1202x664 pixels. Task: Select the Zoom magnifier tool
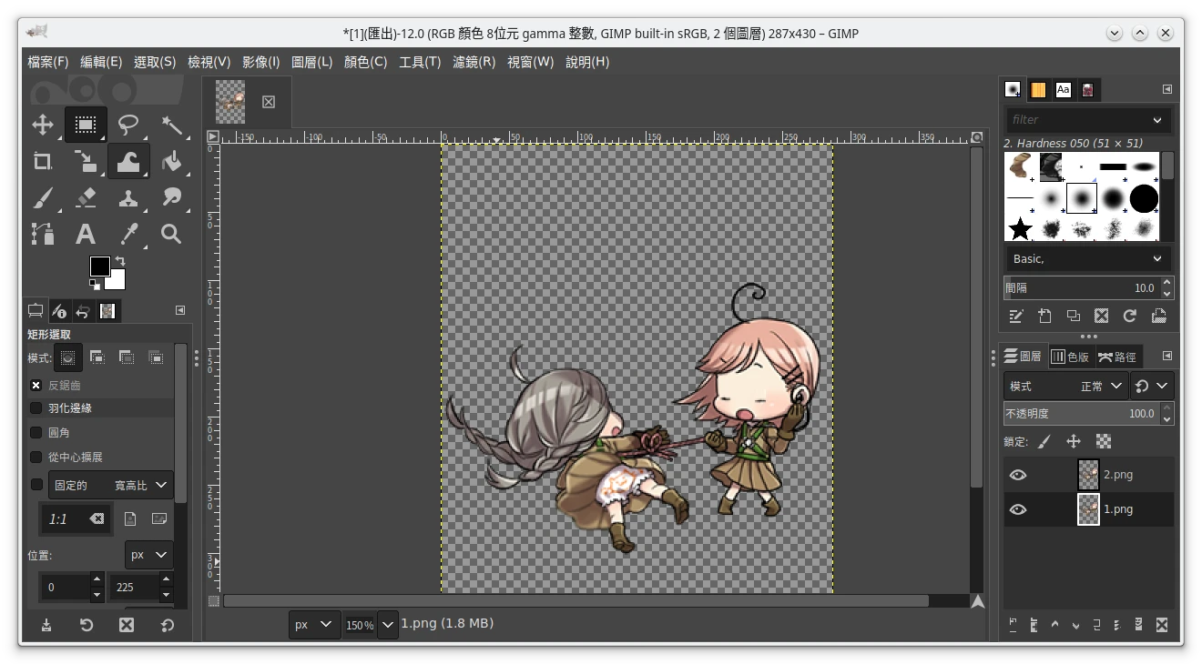pyautogui.click(x=171, y=234)
